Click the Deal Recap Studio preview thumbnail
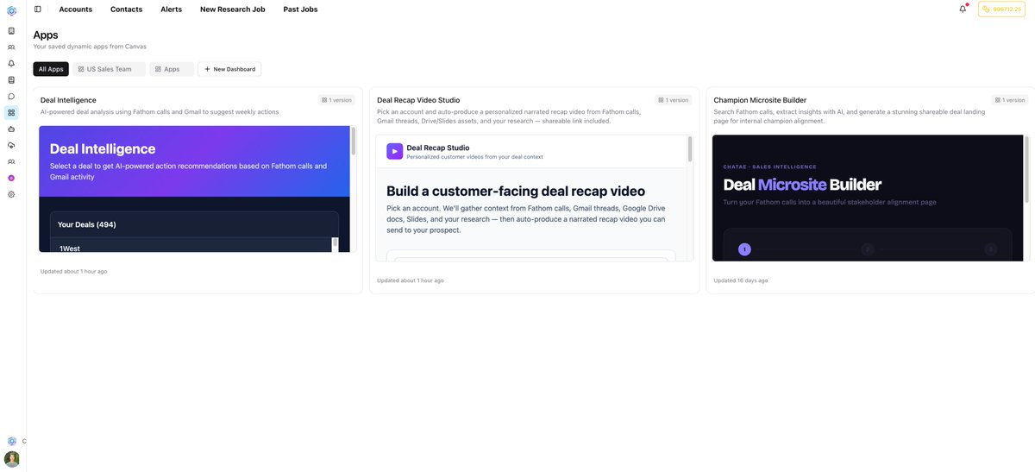The height and width of the screenshot is (472, 1035). [x=535, y=198]
